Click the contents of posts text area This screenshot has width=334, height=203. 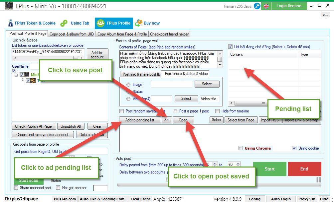(168, 59)
